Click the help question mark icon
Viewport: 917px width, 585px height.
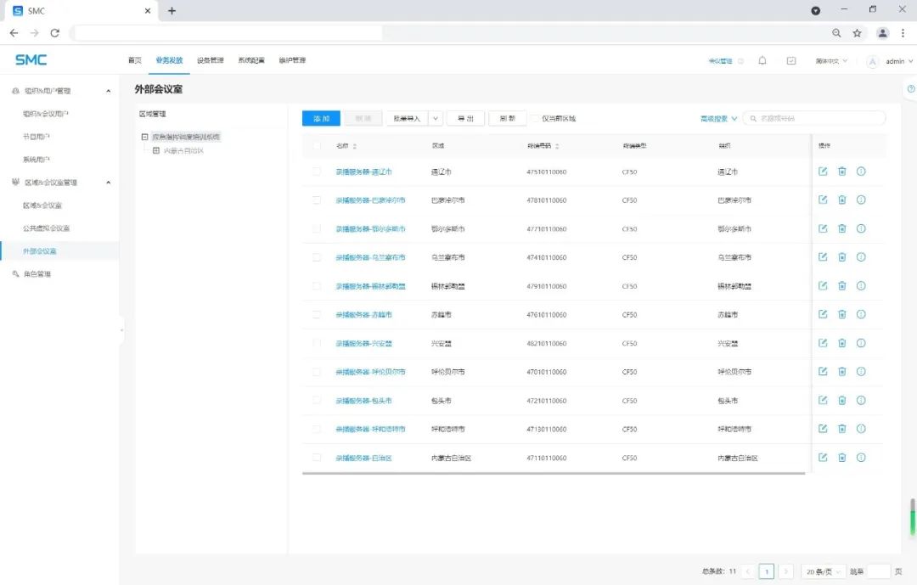(910, 88)
